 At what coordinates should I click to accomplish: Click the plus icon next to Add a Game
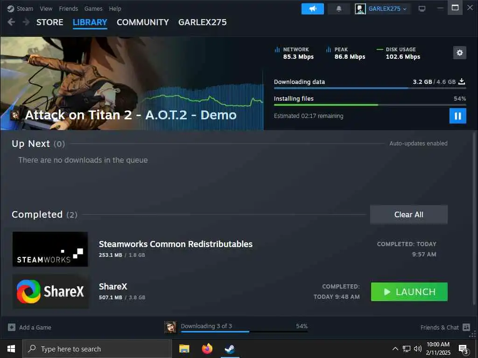click(12, 327)
